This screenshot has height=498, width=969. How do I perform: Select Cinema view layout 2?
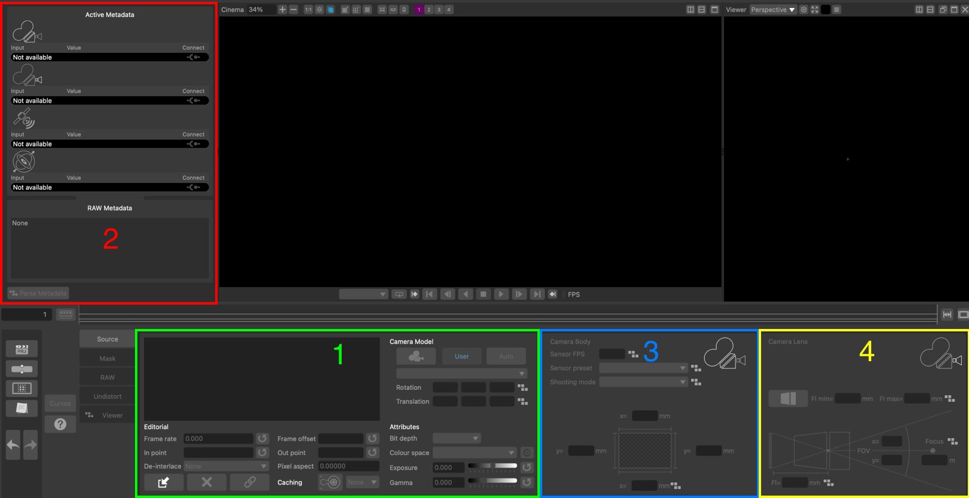(x=429, y=10)
